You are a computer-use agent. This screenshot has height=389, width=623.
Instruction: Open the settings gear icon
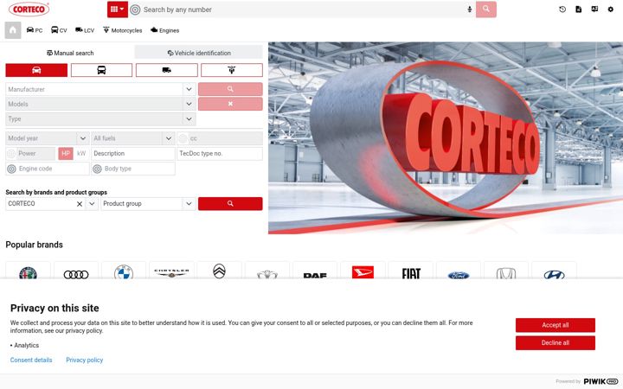[611, 10]
